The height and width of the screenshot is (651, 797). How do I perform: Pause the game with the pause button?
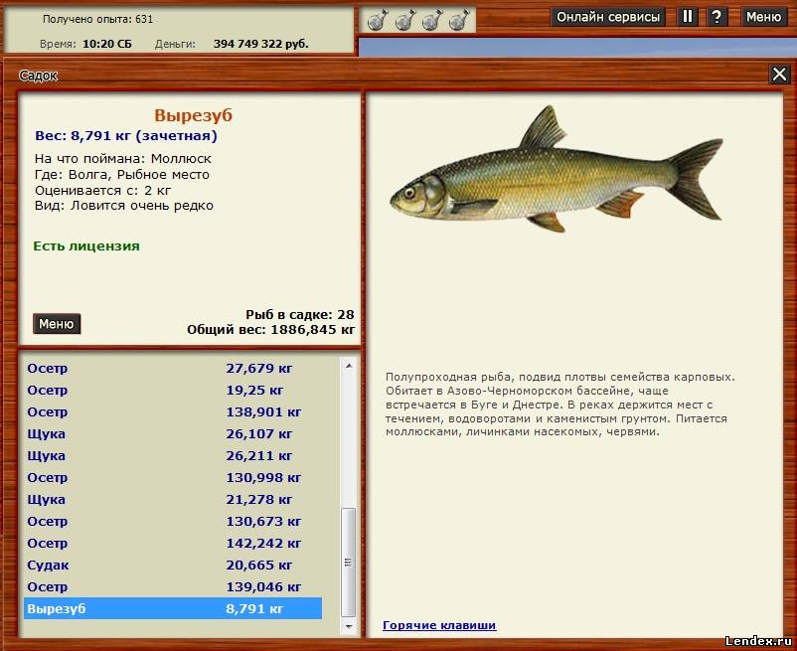click(688, 17)
